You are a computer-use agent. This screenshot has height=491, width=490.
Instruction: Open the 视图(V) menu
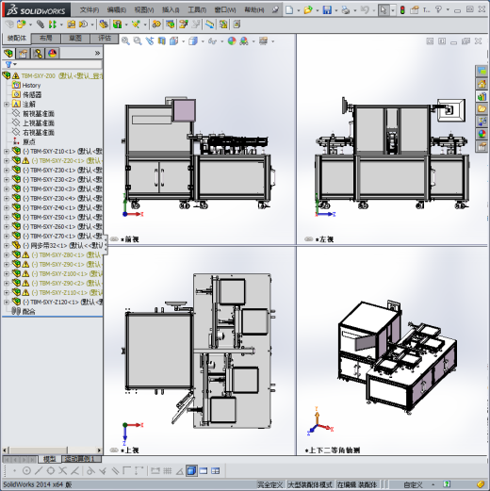pyautogui.click(x=144, y=10)
